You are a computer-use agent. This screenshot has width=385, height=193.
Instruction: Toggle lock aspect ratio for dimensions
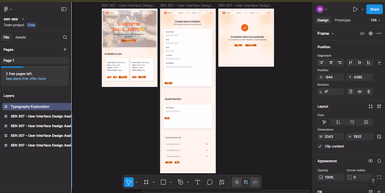(379, 137)
